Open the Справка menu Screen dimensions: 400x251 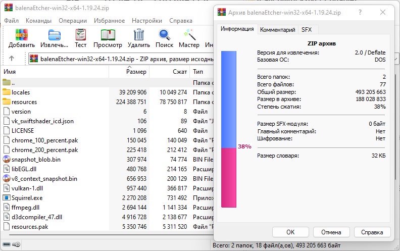[x=181, y=21]
